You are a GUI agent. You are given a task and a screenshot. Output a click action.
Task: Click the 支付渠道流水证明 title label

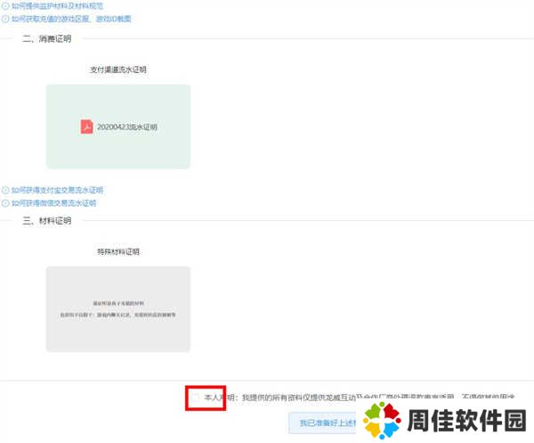(118, 69)
